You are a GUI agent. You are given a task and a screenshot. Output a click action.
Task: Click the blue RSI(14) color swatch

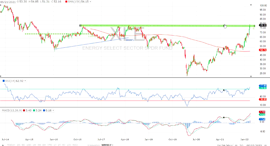click(4, 81)
